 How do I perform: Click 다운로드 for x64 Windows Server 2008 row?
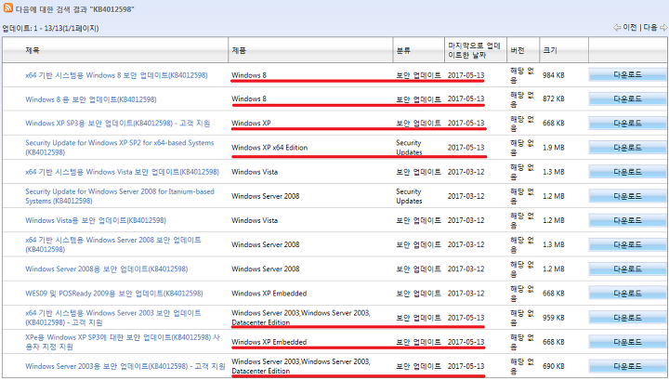(627, 244)
